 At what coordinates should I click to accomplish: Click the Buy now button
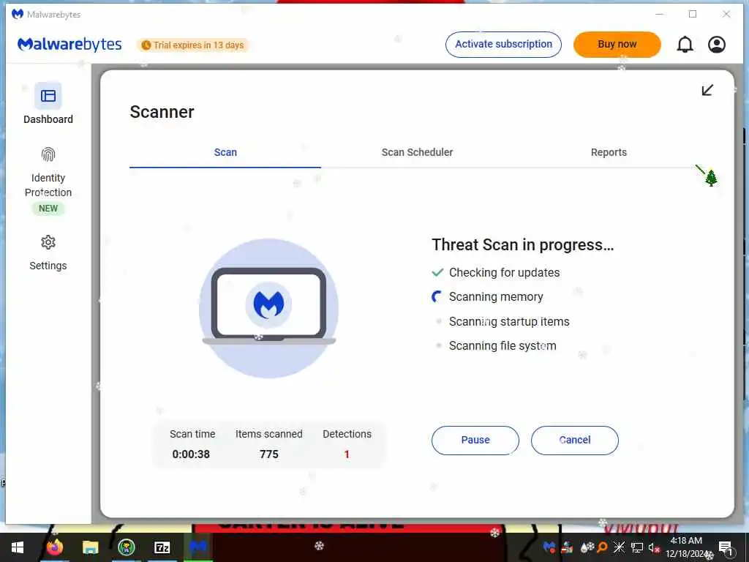click(x=617, y=45)
